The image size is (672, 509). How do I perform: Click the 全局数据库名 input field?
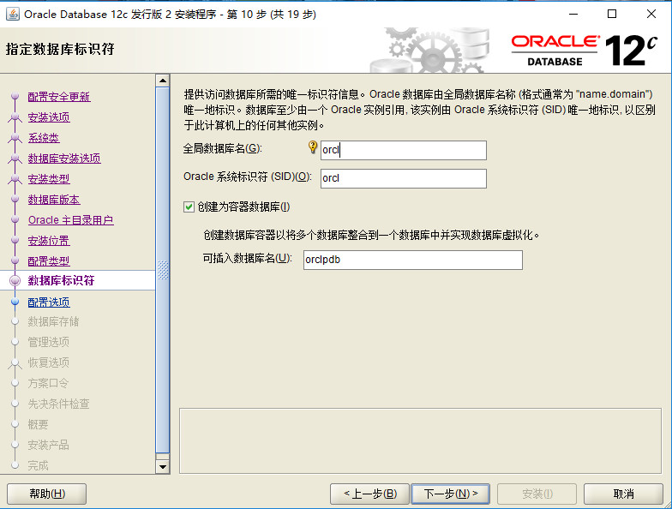(403, 151)
